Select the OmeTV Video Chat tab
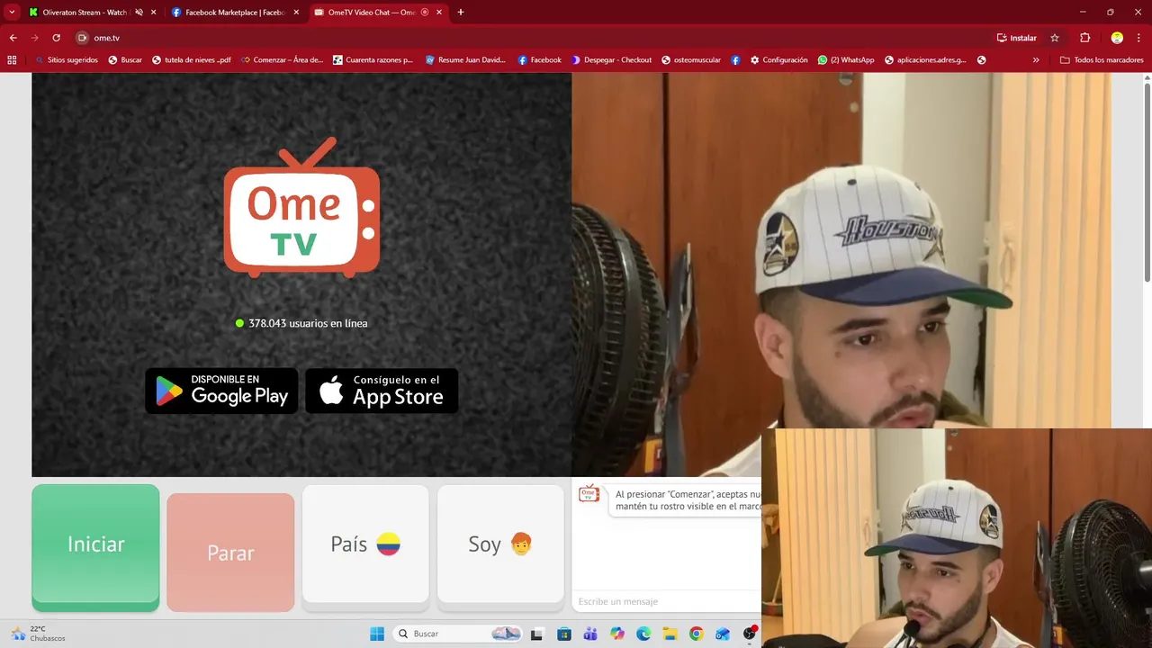The image size is (1152, 648). tap(370, 13)
